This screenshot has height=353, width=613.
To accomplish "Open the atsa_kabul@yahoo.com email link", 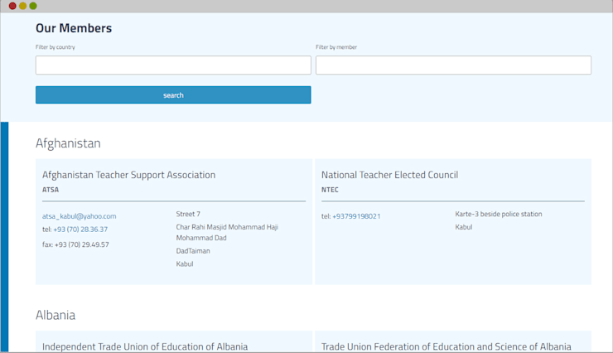I will (x=79, y=216).
